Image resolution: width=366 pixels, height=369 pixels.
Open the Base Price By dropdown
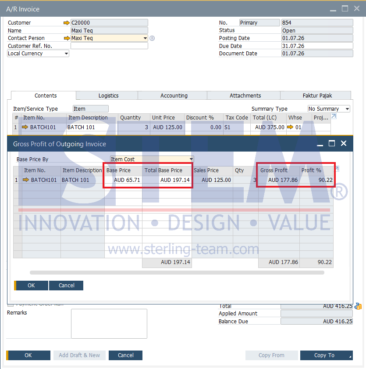pyautogui.click(x=192, y=159)
